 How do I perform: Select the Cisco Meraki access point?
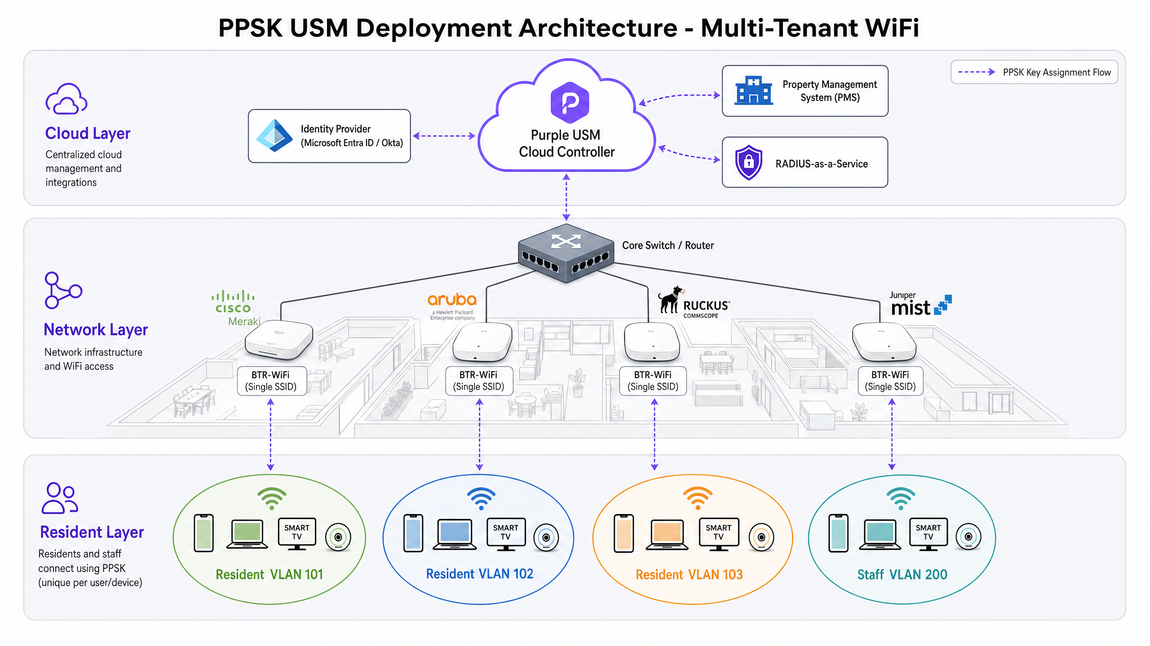click(279, 340)
